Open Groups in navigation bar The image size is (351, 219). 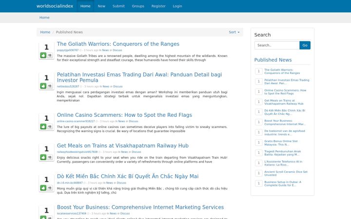pyautogui.click(x=138, y=6)
